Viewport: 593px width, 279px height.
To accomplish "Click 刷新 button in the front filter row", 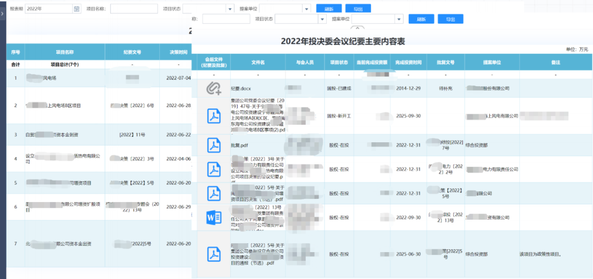I will click(421, 19).
